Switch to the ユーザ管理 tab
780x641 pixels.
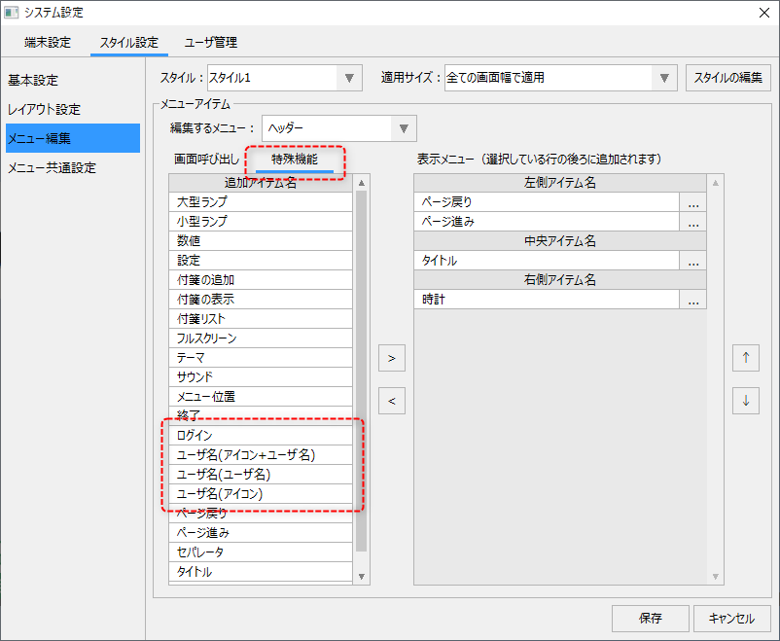click(211, 43)
